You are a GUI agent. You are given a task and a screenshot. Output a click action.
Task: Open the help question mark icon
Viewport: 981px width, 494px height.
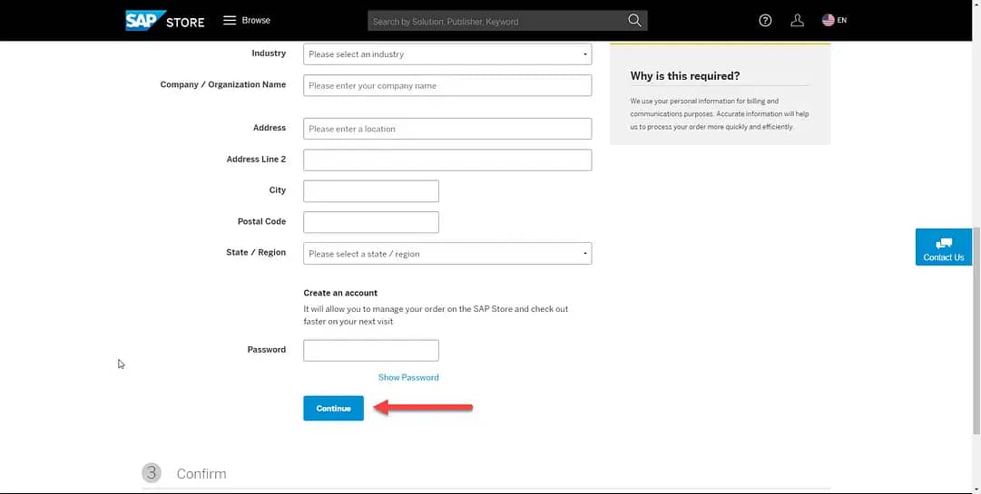765,21
